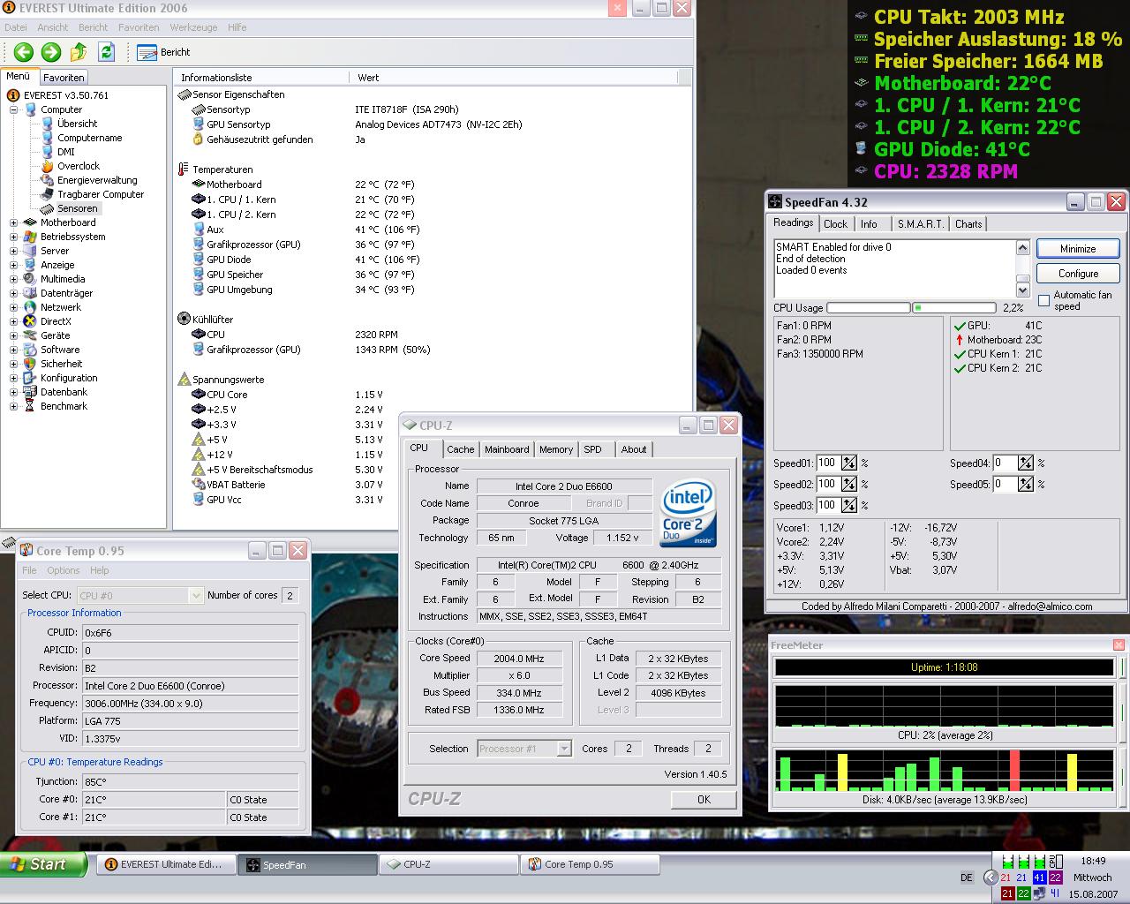
Task: Click the CPU Usage progress bar in SpeedFan
Action: [910, 308]
